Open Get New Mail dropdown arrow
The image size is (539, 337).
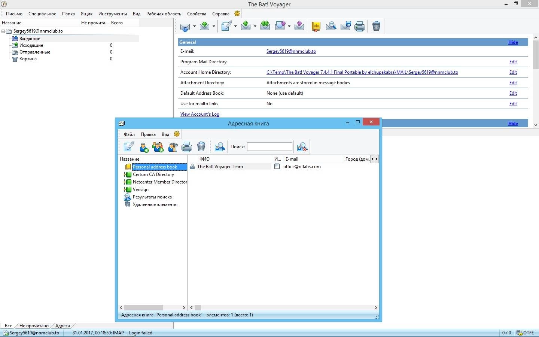point(194,26)
